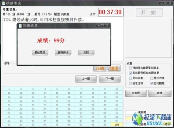
Task: Select question 22 in the number grid
Action: (x=21, y=97)
